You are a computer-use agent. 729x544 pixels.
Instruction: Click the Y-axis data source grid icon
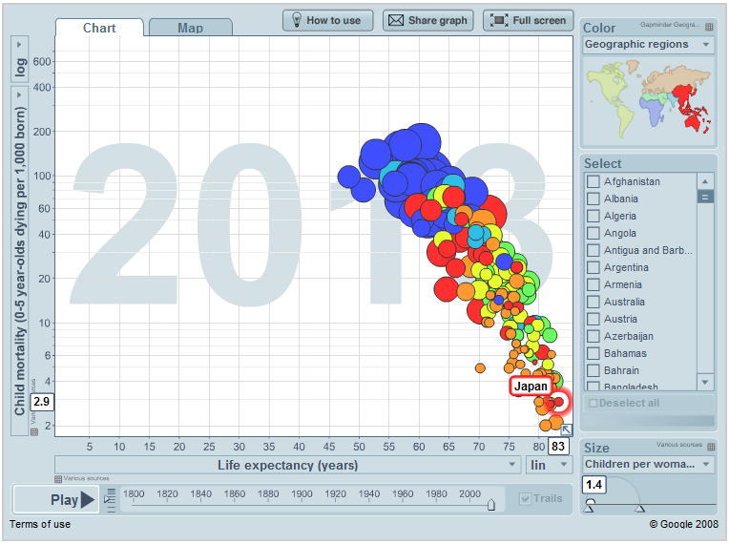tap(34, 431)
